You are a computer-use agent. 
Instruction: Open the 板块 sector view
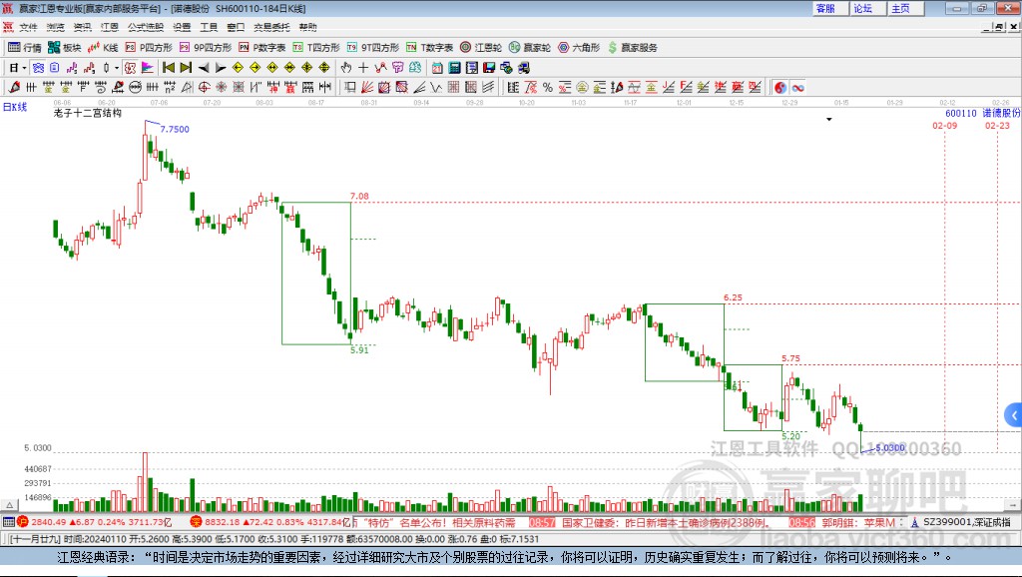click(65, 48)
